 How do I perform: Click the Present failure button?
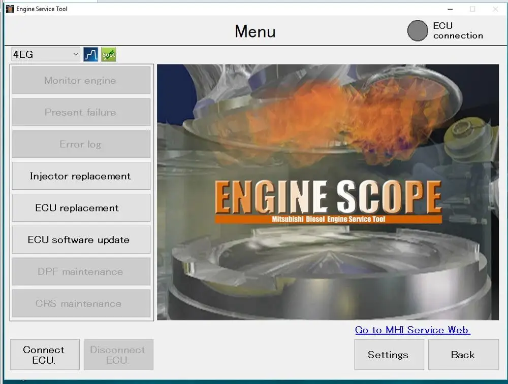point(81,112)
